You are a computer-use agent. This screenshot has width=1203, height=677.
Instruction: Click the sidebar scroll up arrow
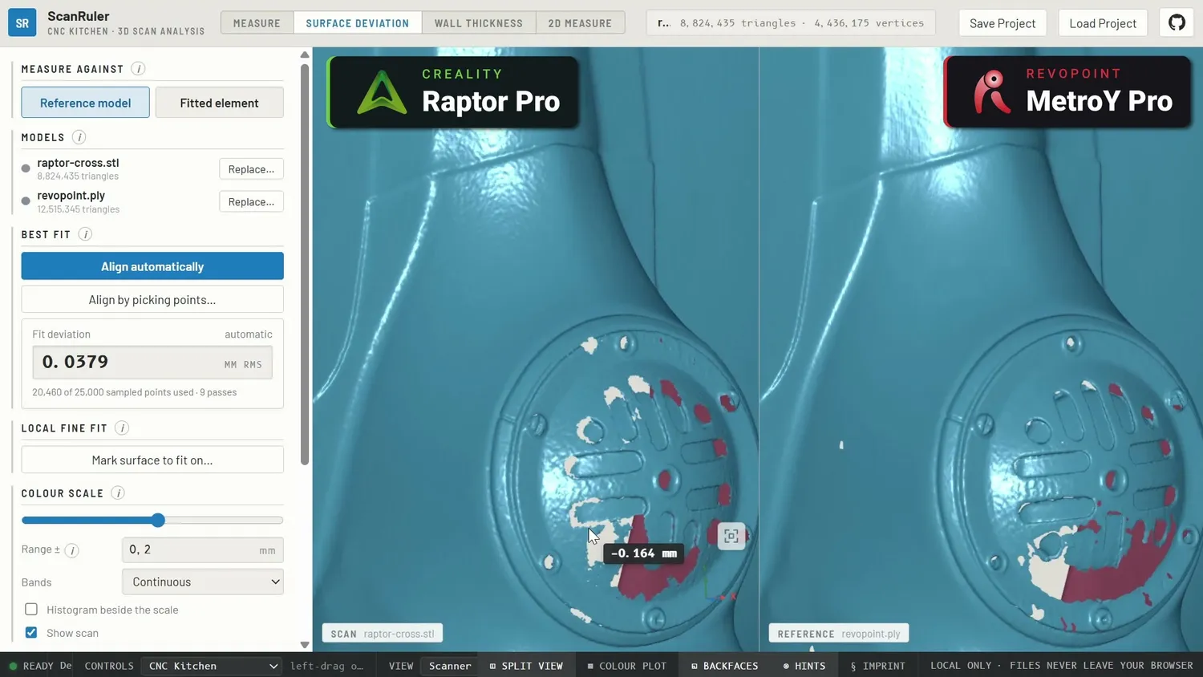tap(305, 55)
